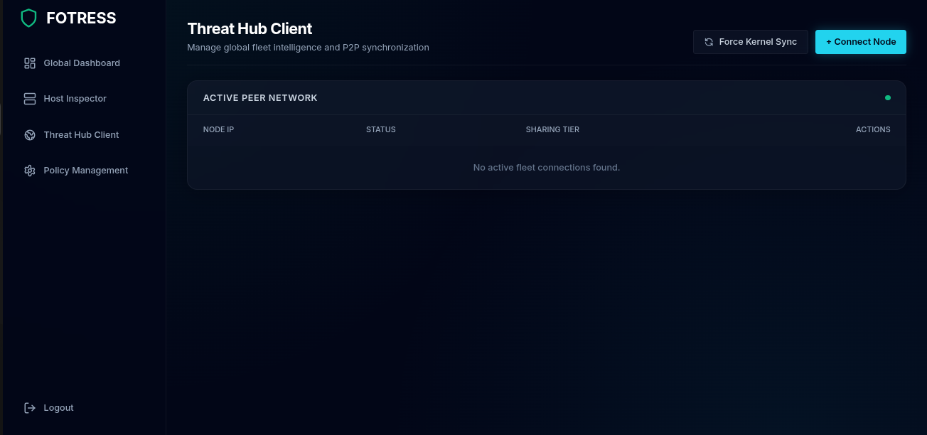Click the Logout arrow icon
The height and width of the screenshot is (435, 927).
tap(30, 408)
